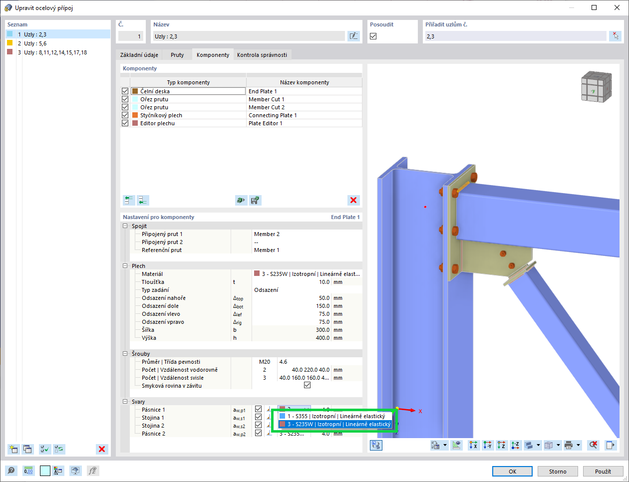
Task: Click the Použít button
Action: (x=603, y=472)
